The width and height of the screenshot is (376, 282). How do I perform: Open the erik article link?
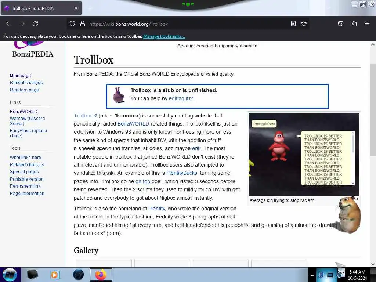point(196,148)
